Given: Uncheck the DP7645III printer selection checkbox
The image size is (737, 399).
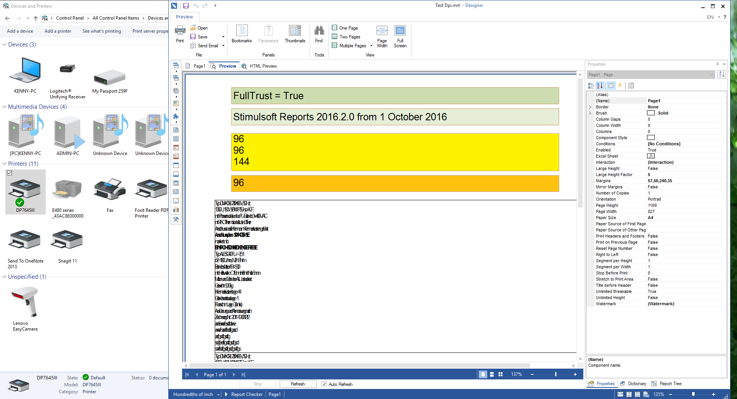Looking at the screenshot, I should [x=9, y=173].
